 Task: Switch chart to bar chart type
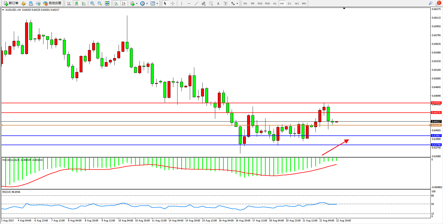[69, 3]
